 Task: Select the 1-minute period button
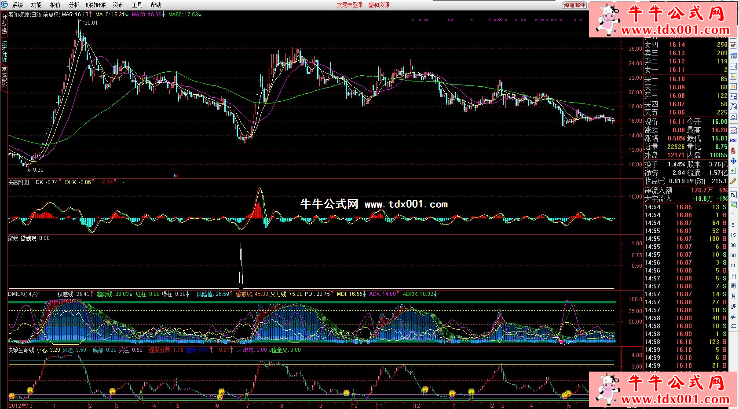(x=733, y=215)
